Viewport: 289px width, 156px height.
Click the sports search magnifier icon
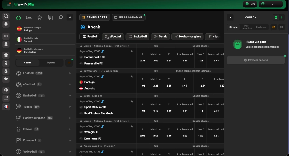click(x=61, y=18)
